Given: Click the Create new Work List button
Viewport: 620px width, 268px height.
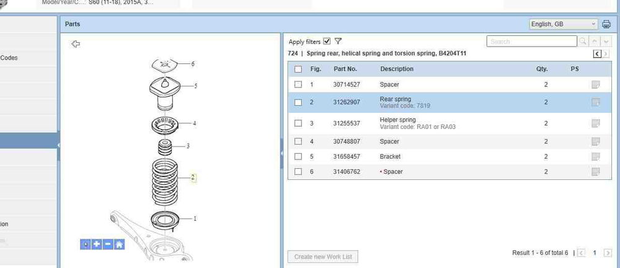Looking at the screenshot, I should [323, 257].
